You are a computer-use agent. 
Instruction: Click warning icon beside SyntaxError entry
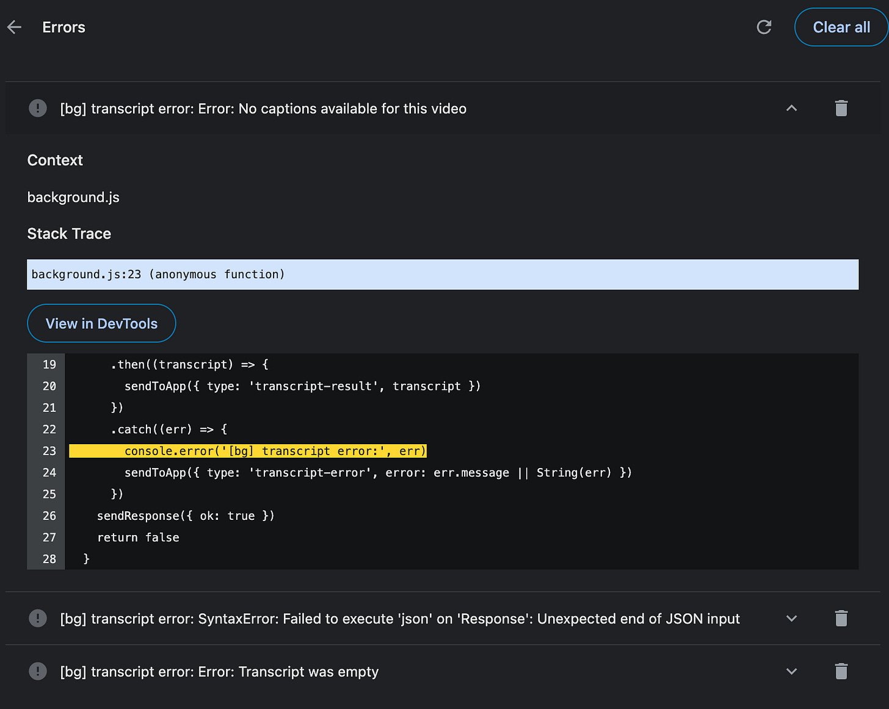pyautogui.click(x=38, y=619)
